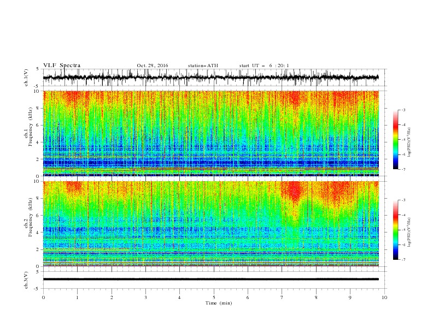The height and width of the screenshot is (334, 433).
Task: Select the "start UT = 6 :20: 1" text
Action: click(x=264, y=65)
